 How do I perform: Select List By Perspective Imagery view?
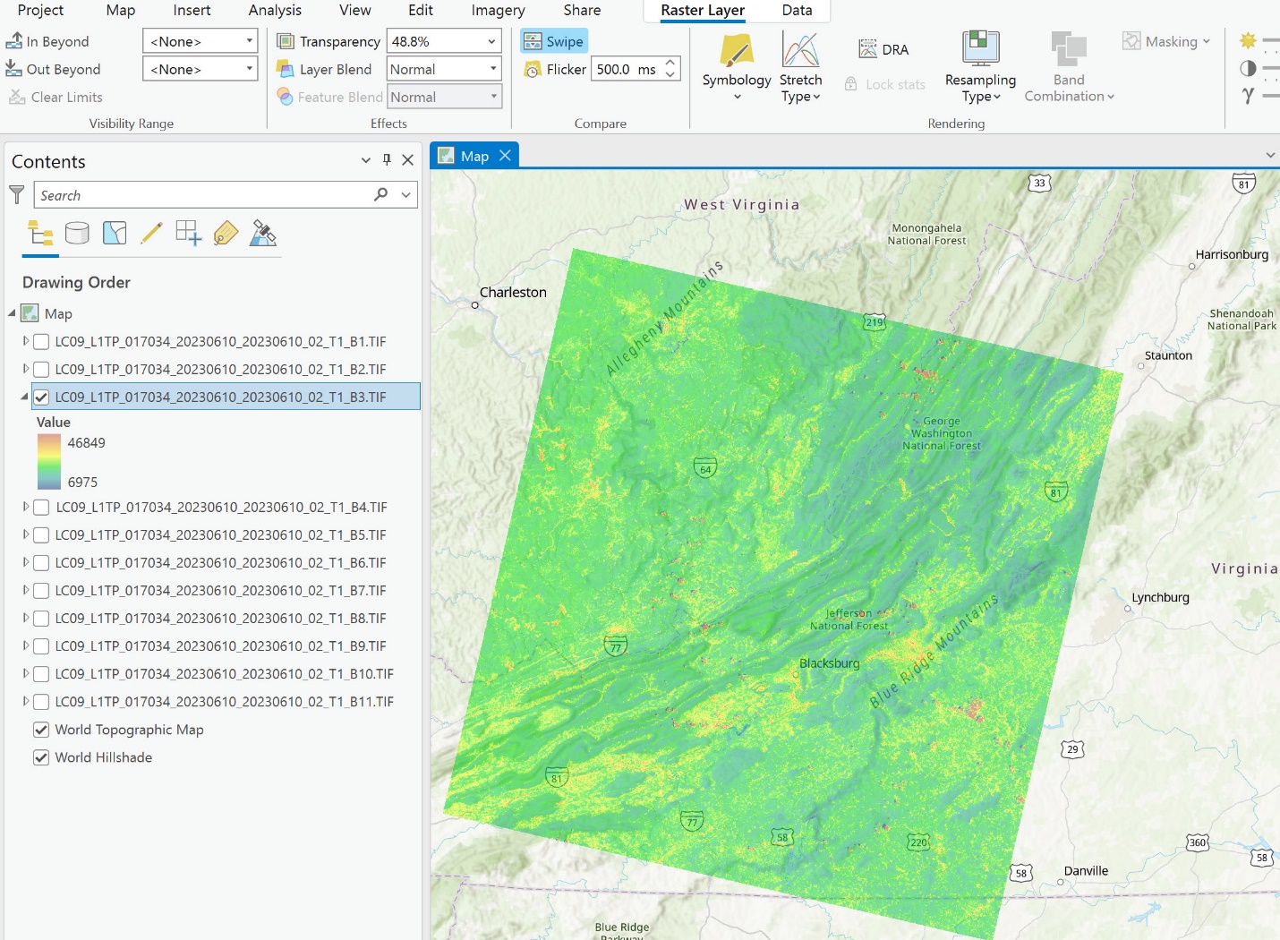263,234
